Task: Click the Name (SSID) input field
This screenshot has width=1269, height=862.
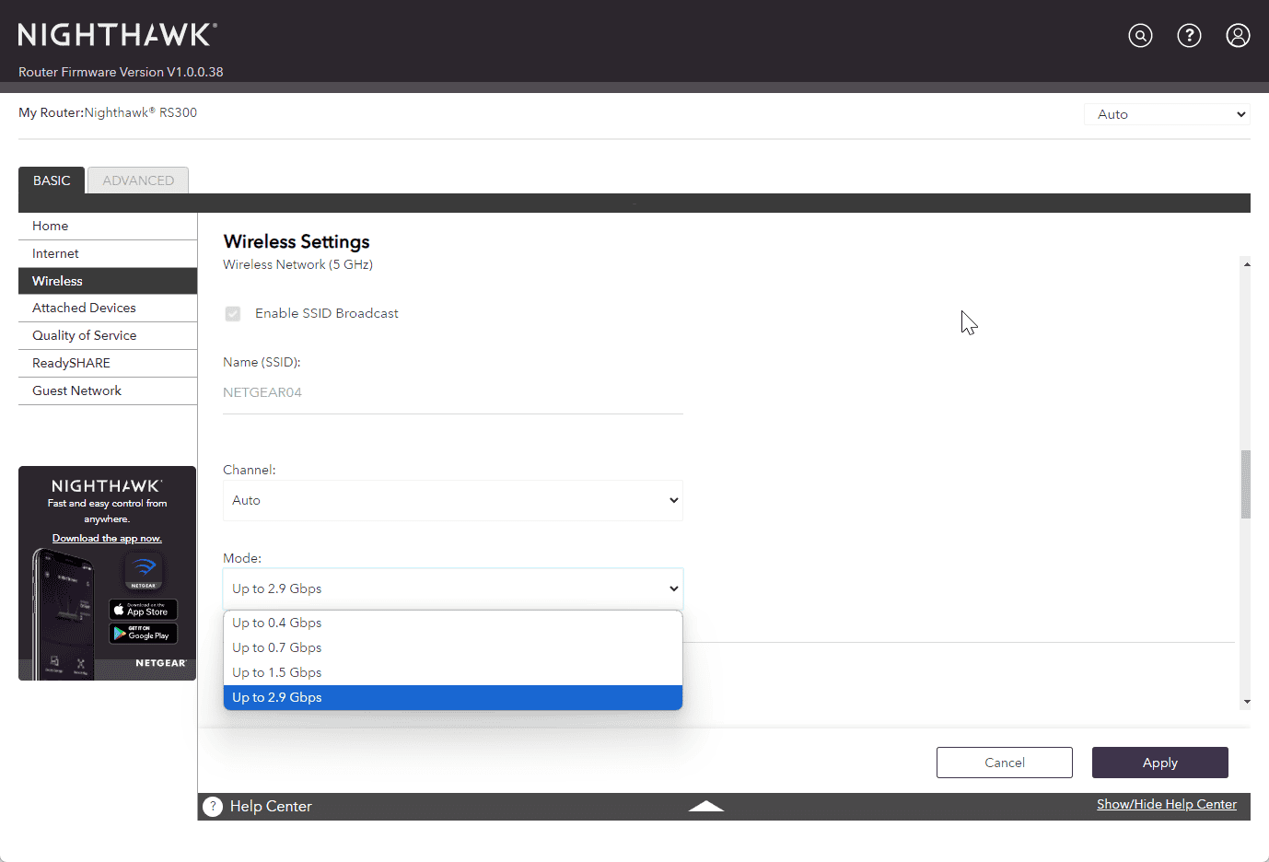Action: click(x=452, y=392)
